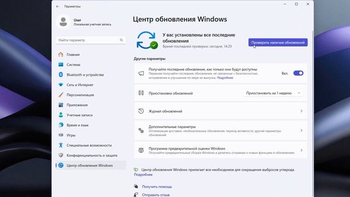Maximize the Параметры window

(x=296, y=4)
